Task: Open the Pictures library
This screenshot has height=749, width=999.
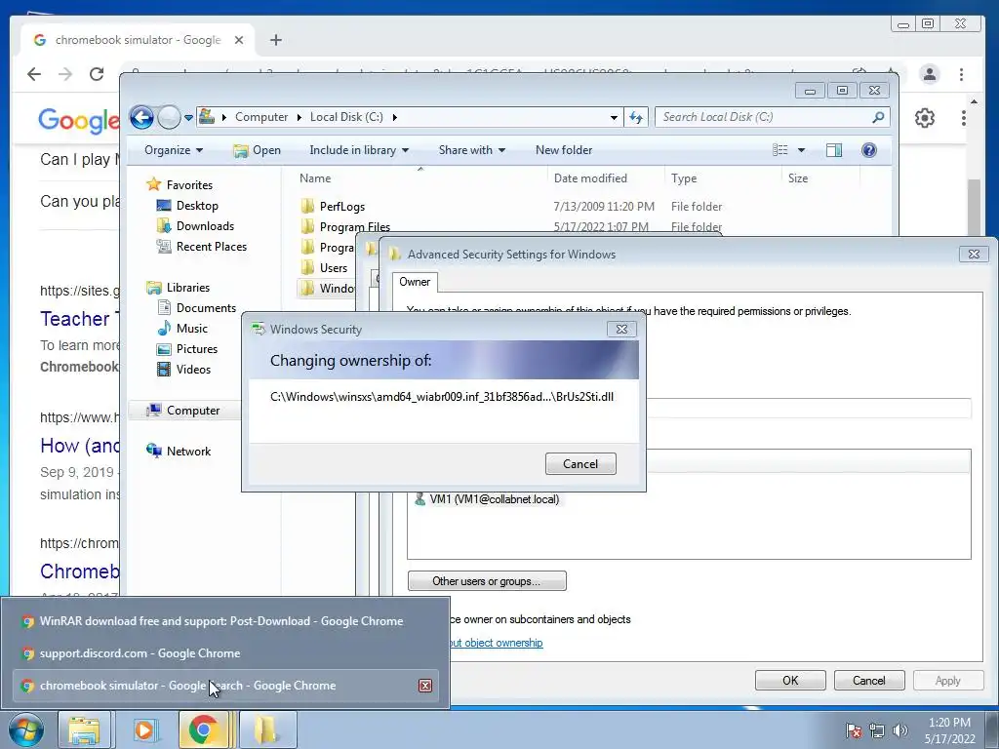Action: click(x=197, y=349)
